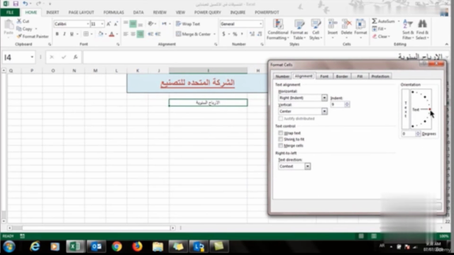Open Conditional Formatting
This screenshot has width=454, height=255.
point(277,30)
